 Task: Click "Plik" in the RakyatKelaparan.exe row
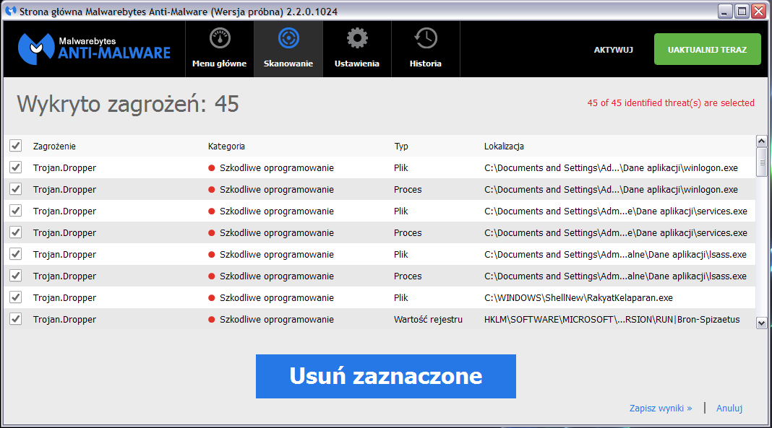pos(400,297)
